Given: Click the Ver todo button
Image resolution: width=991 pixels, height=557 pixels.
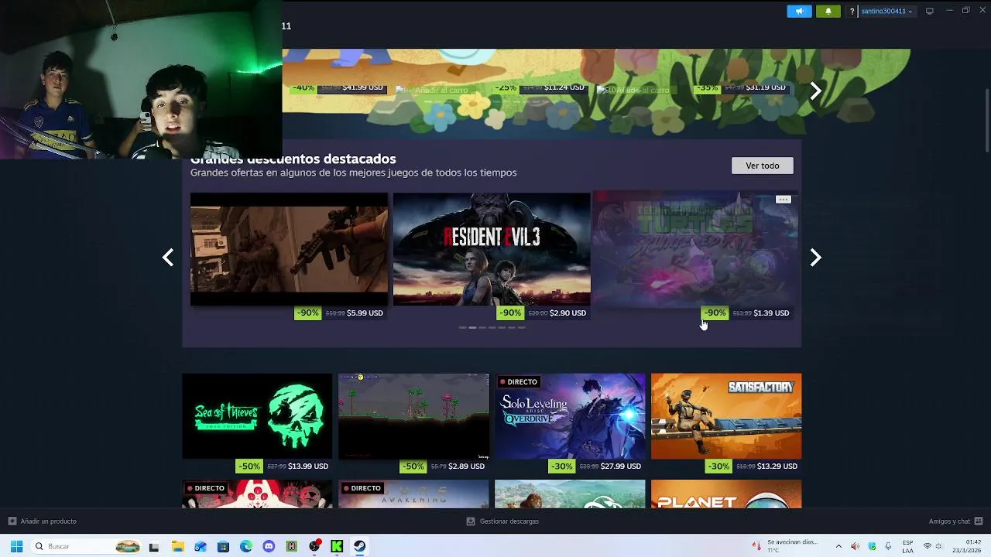Looking at the screenshot, I should (x=763, y=166).
